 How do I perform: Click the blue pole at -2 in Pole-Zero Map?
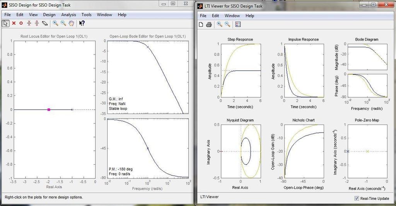tap(348, 151)
